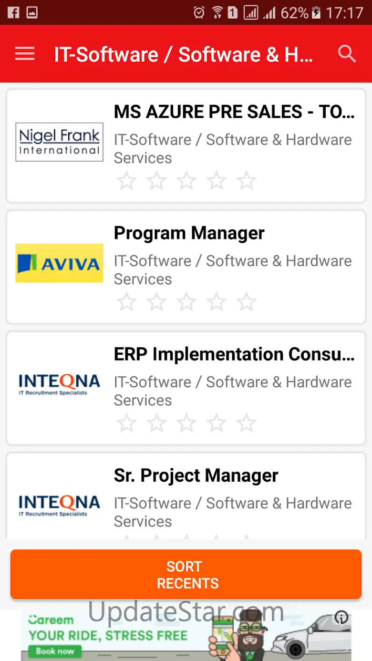This screenshot has height=661, width=372.
Task: Open MS AZURE PRE SALES job listing
Action: coord(234,112)
